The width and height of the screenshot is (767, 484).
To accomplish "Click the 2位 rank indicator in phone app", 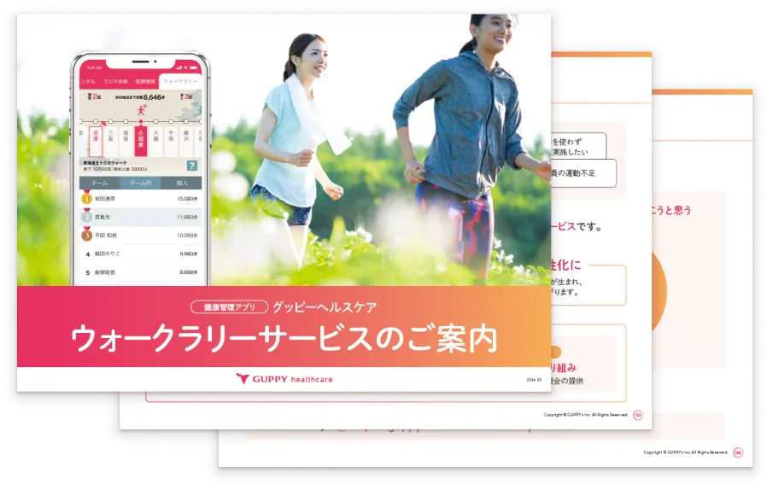I will point(94,96).
